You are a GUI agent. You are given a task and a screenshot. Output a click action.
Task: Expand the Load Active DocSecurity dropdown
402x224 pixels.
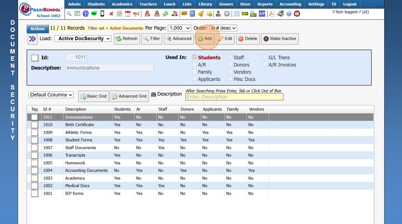tap(83, 39)
